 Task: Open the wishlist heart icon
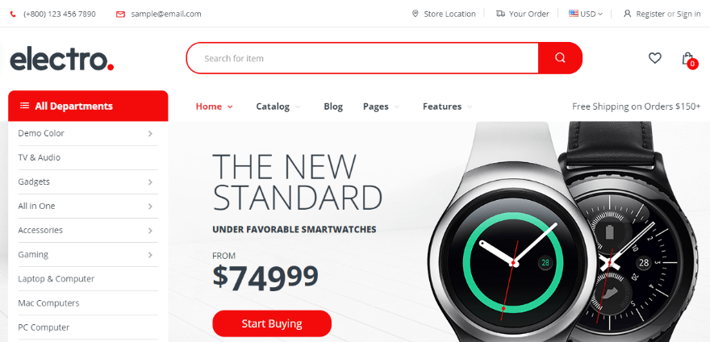(x=655, y=58)
